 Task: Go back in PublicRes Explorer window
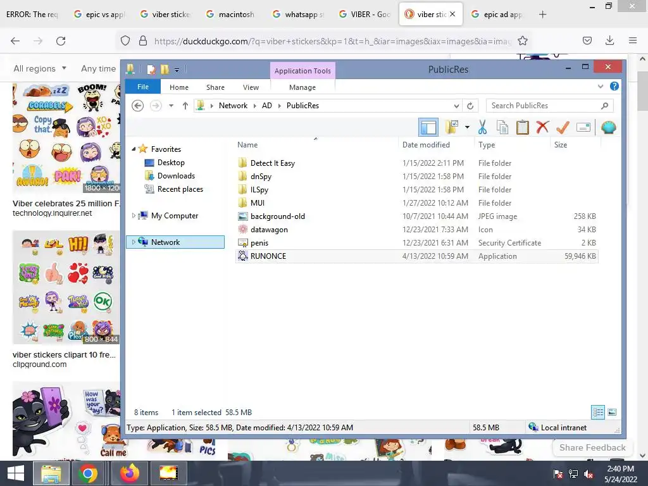(x=137, y=106)
